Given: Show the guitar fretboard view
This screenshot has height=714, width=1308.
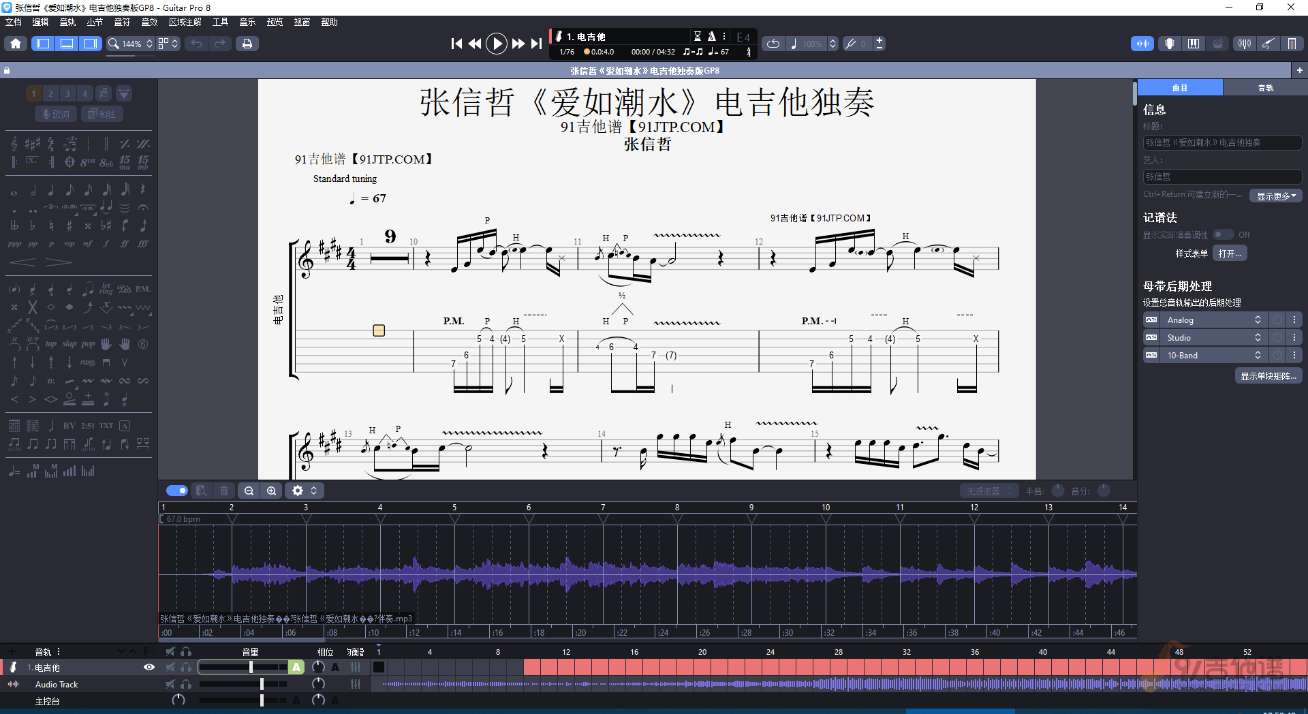Looking at the screenshot, I should [1170, 44].
